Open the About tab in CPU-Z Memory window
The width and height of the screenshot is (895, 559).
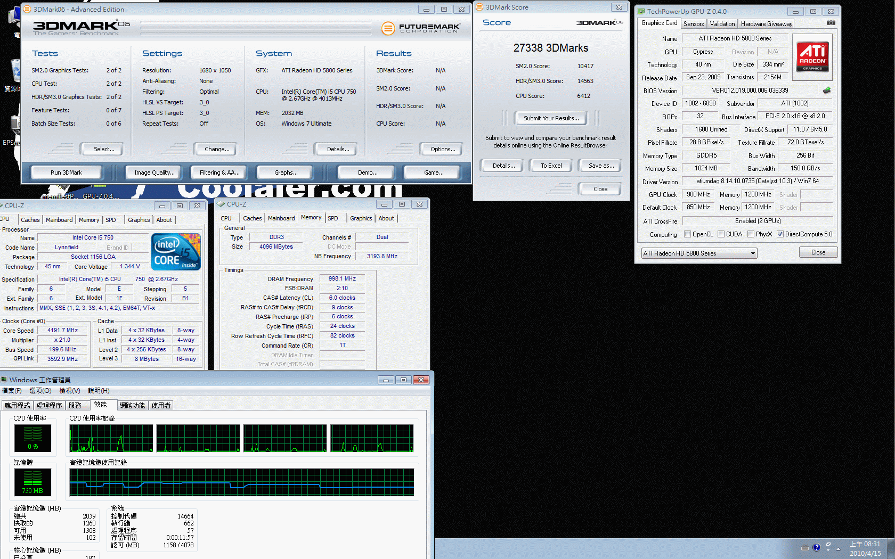386,218
